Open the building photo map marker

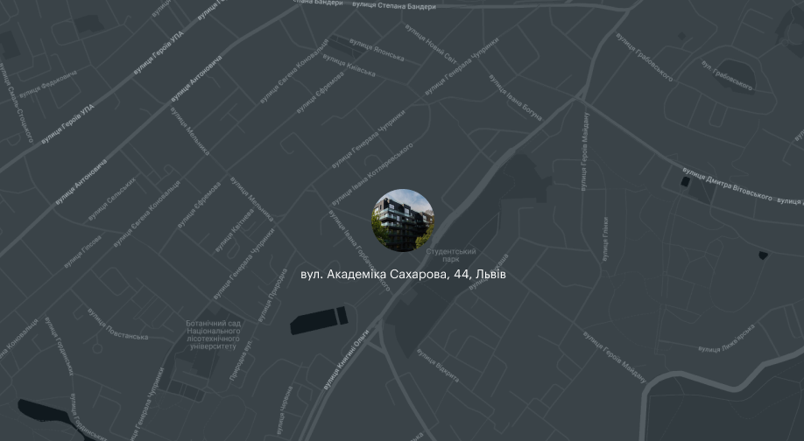(403, 220)
